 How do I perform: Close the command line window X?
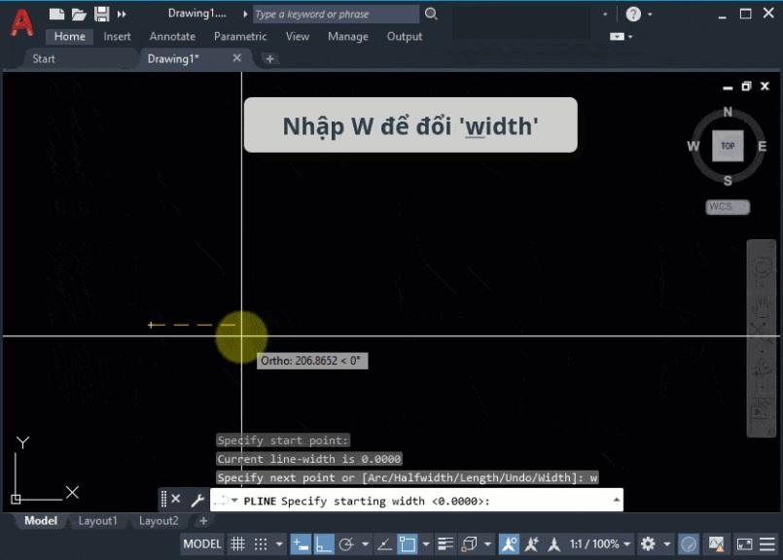176,499
